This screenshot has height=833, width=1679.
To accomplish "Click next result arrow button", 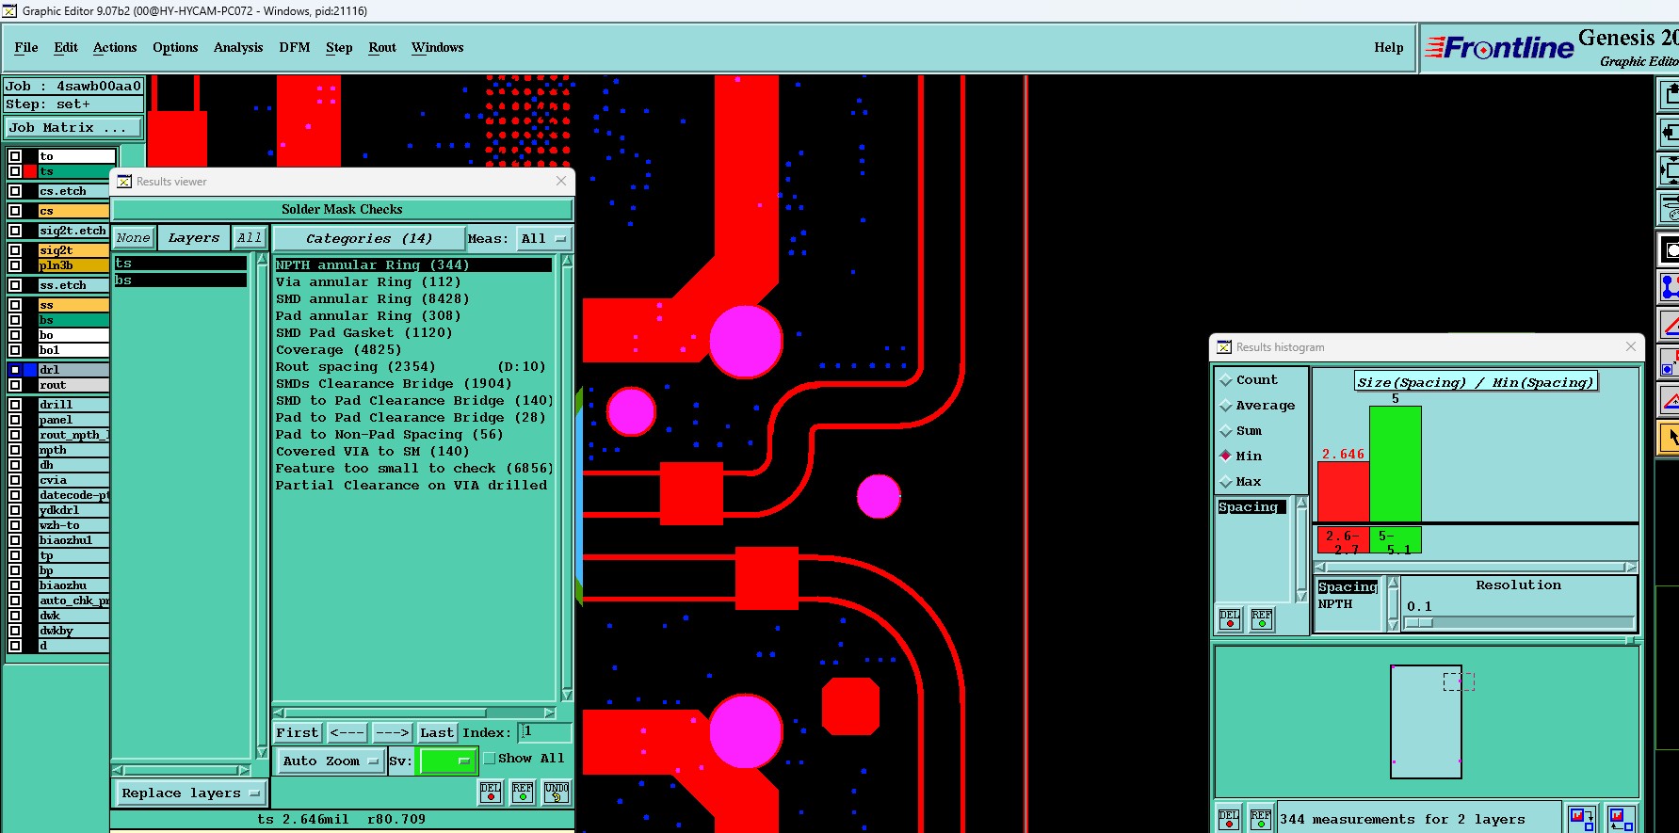I will pyautogui.click(x=392, y=733).
